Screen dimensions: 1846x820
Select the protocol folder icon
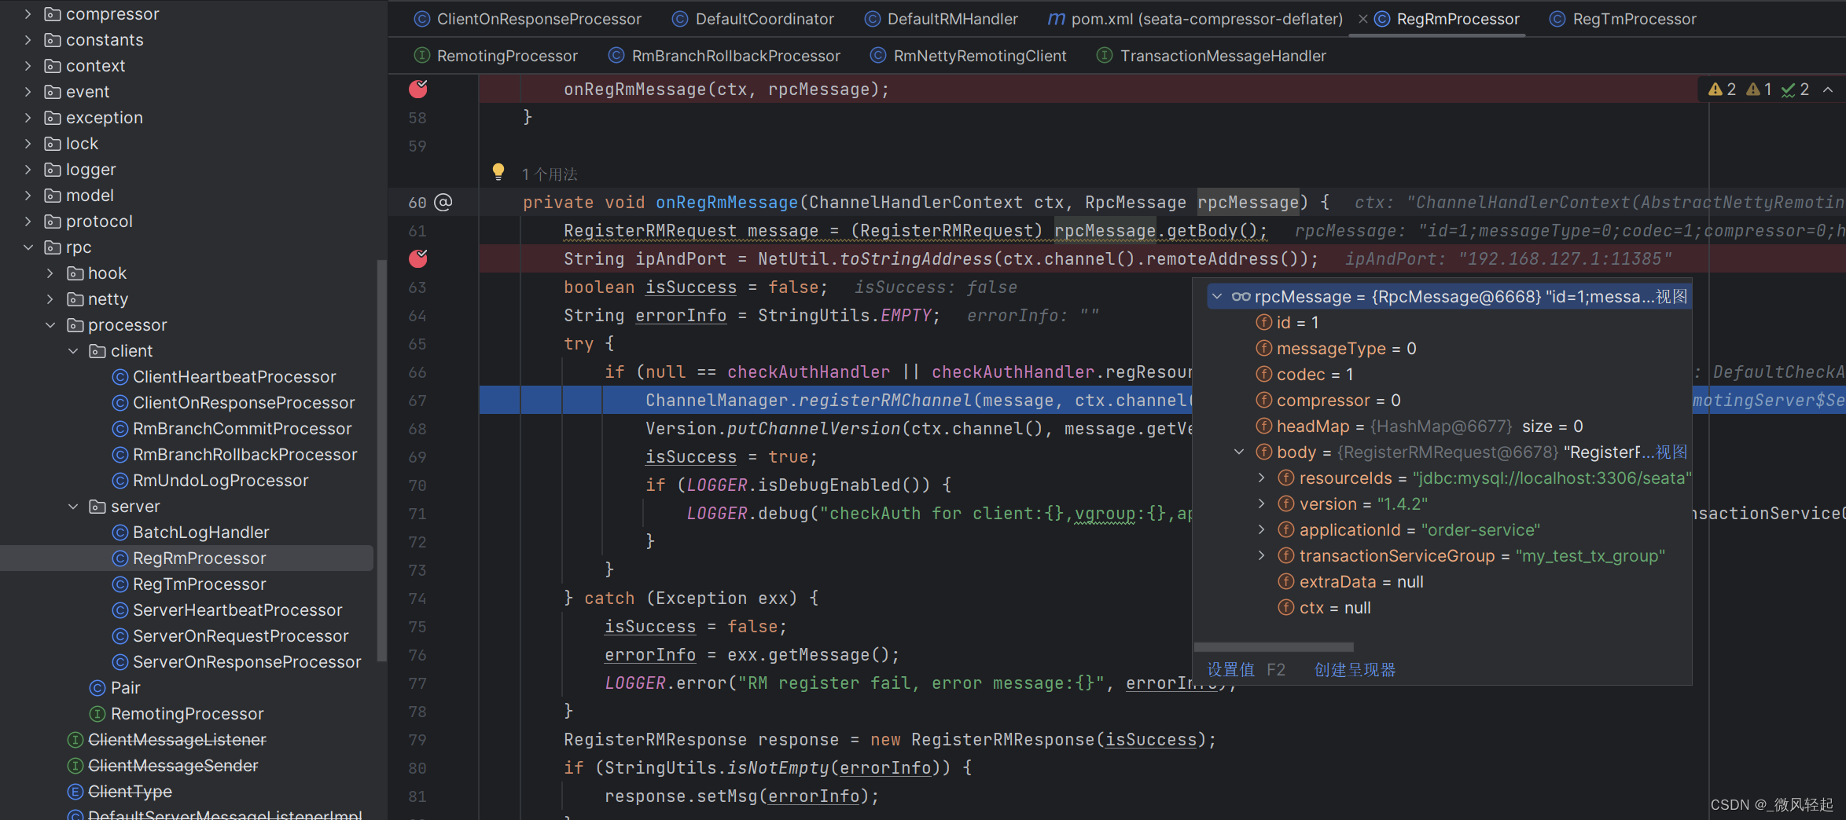tap(53, 221)
